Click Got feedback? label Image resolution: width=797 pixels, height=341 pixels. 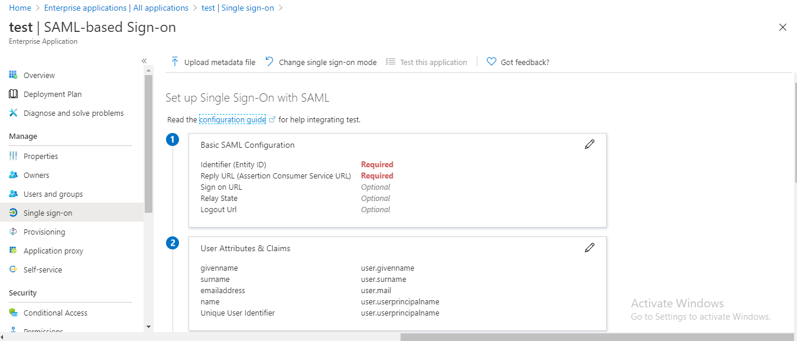point(525,62)
